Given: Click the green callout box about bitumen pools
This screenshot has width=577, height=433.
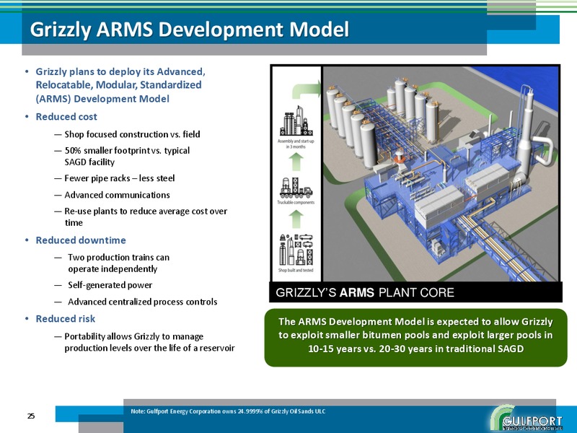Looking at the screenshot, I should (x=416, y=338).
